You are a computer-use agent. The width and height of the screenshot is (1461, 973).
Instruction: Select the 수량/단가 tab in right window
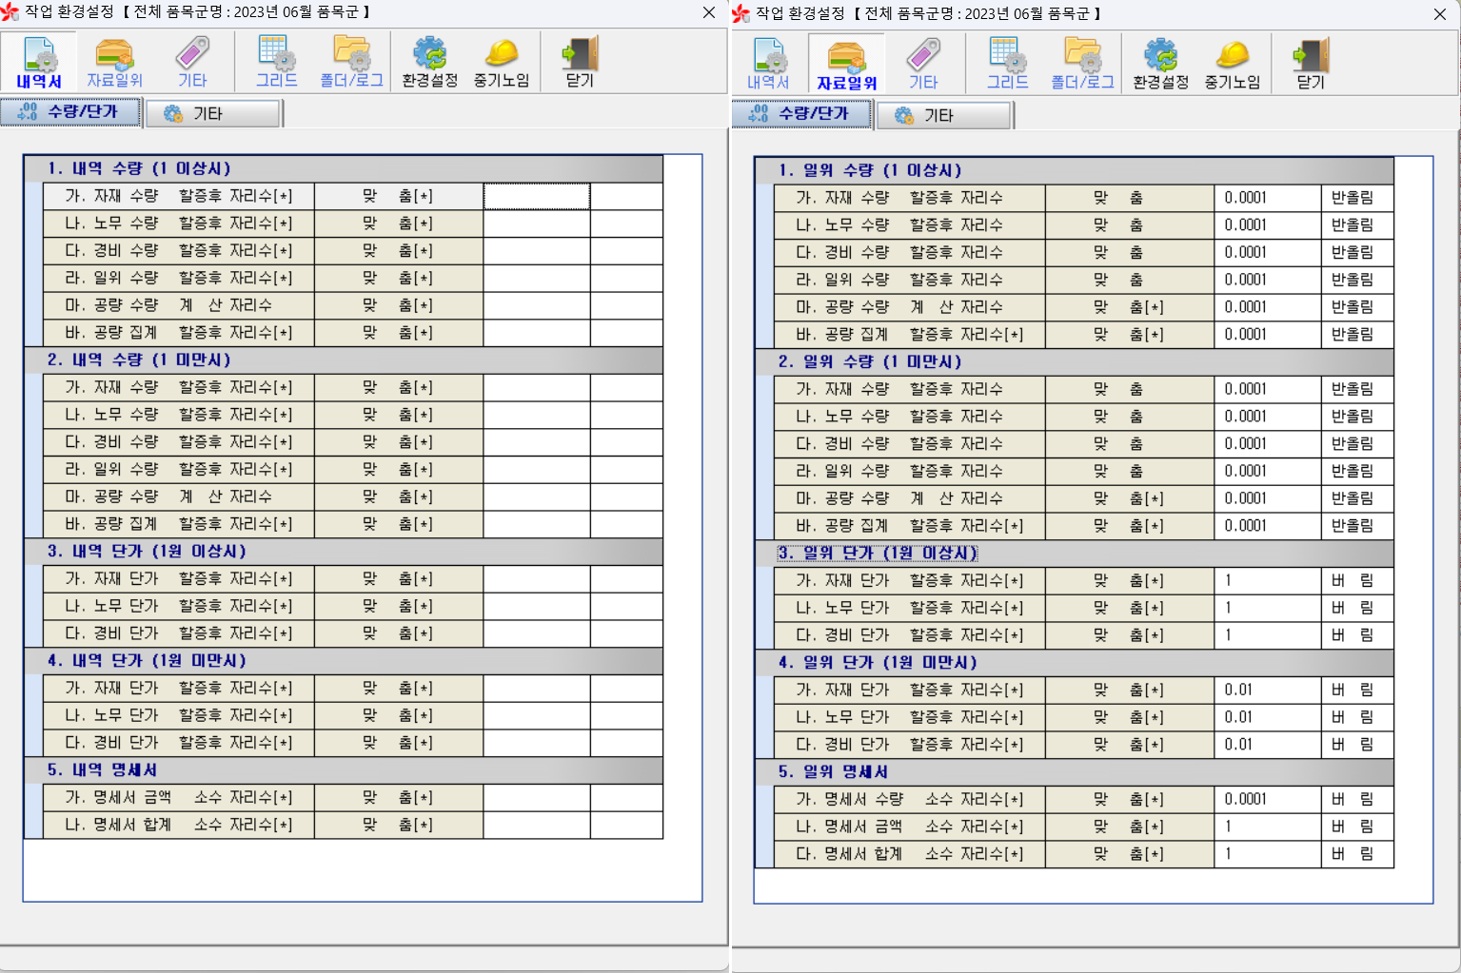click(801, 114)
